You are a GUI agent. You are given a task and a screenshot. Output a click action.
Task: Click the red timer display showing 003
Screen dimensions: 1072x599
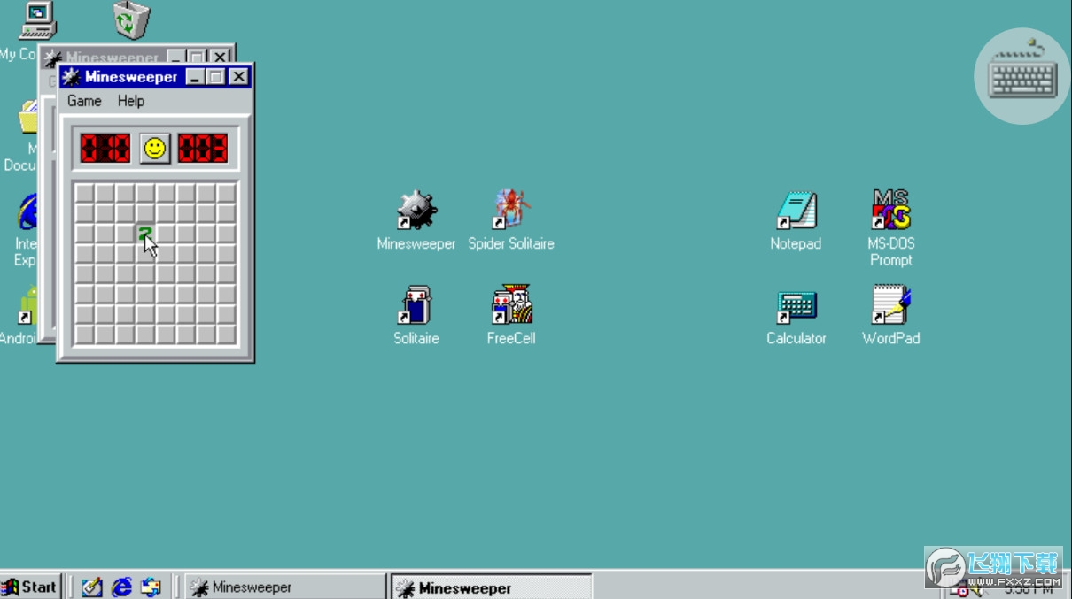pos(203,148)
